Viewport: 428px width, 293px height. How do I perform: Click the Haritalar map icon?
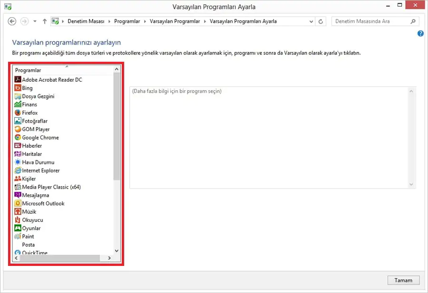pyautogui.click(x=18, y=154)
